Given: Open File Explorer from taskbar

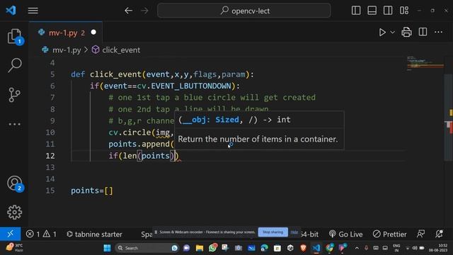Looking at the screenshot, I should coord(200,248).
